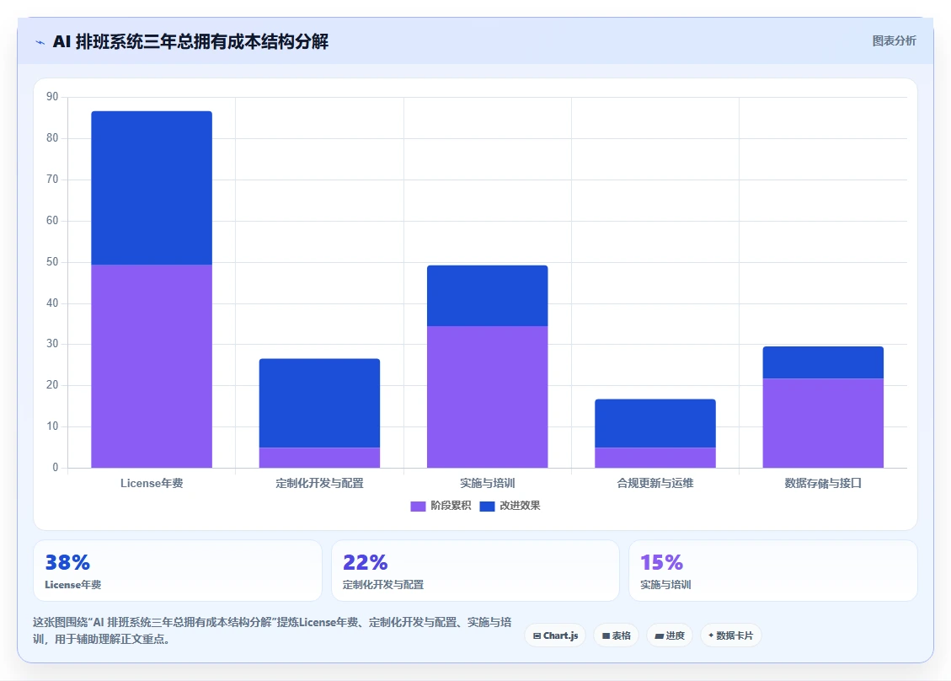Select the 进度 tag chip
This screenshot has height=681, width=951.
670,635
